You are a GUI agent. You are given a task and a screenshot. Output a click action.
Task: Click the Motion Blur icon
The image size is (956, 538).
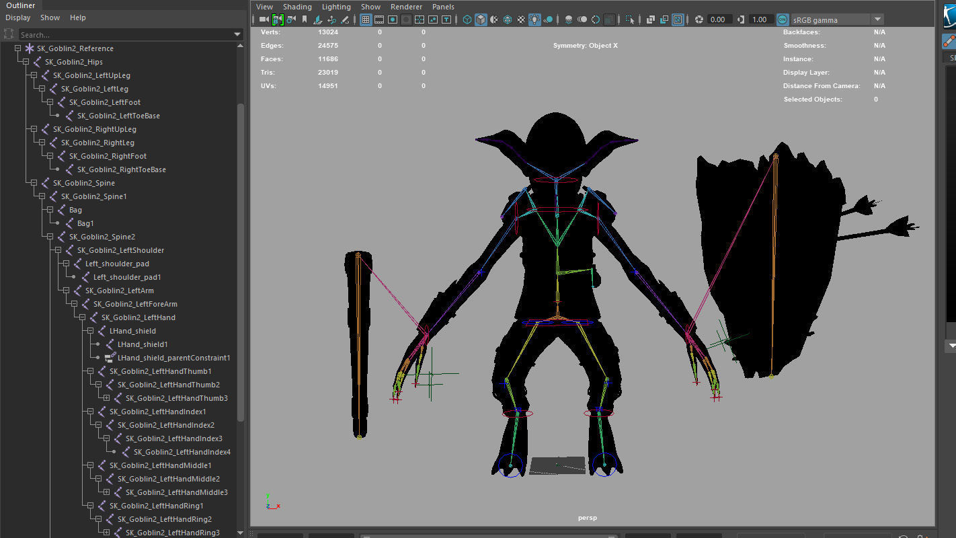click(582, 20)
